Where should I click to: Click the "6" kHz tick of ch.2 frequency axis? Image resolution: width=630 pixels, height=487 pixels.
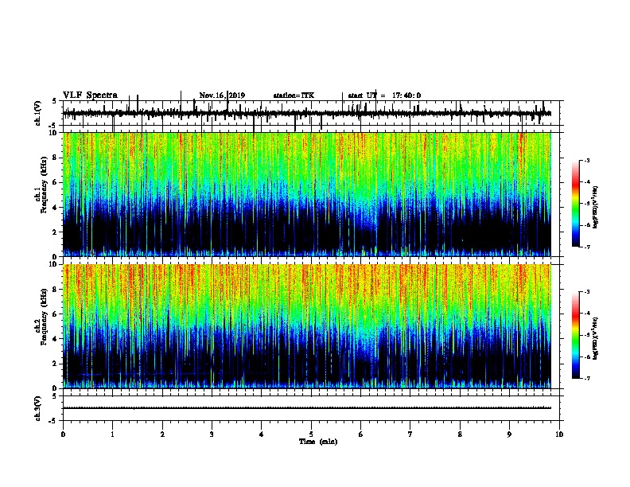pyautogui.click(x=56, y=314)
